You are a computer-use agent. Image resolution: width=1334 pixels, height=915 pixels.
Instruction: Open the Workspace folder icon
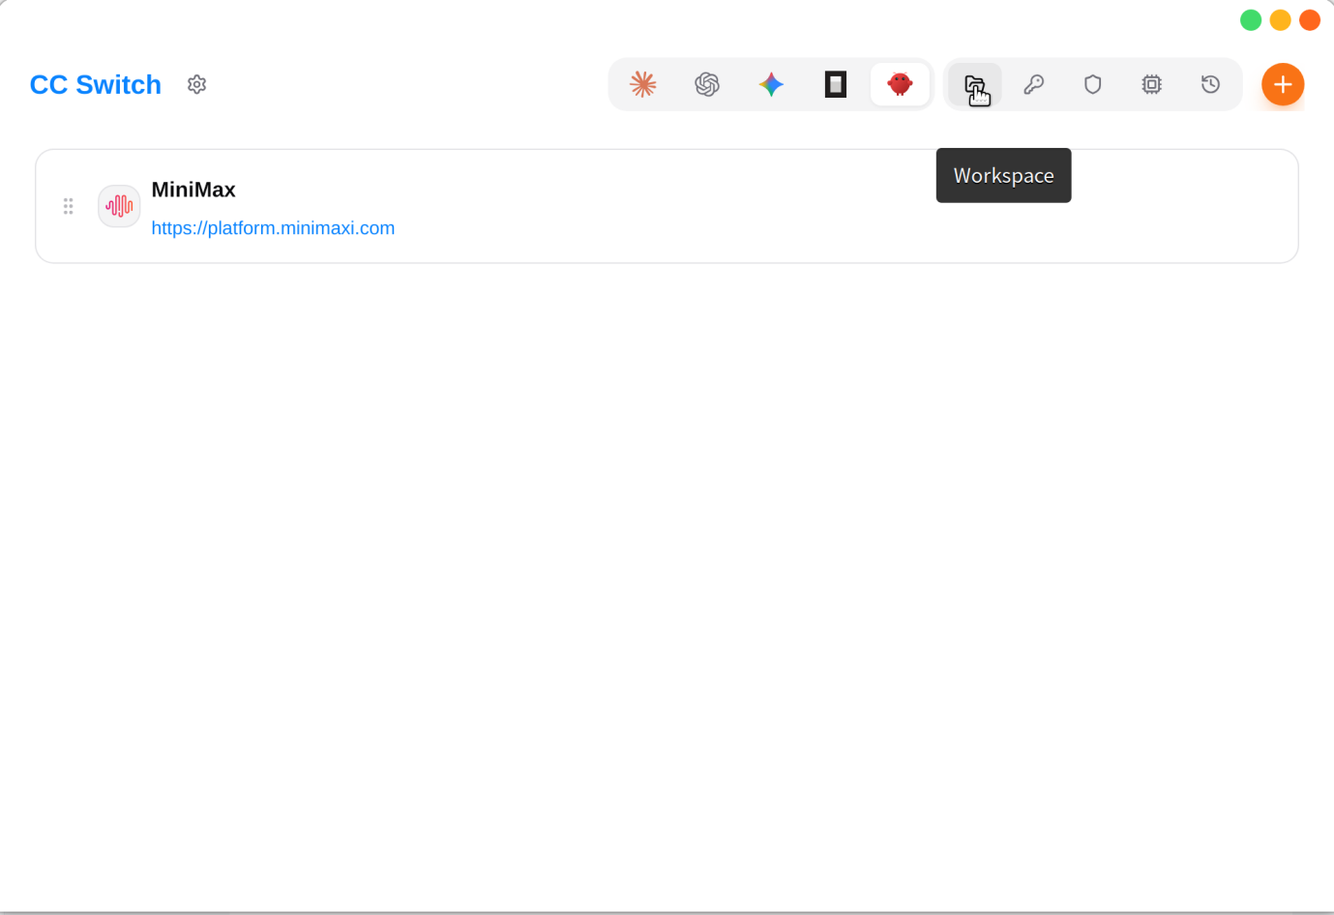pyautogui.click(x=975, y=84)
